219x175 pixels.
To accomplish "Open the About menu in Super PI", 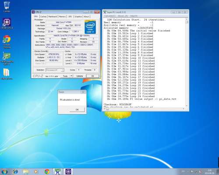I will click(x=123, y=16).
